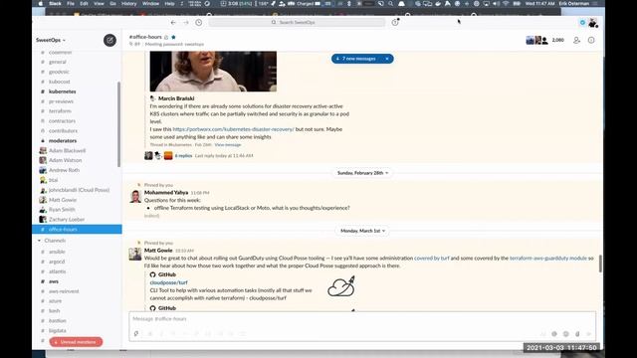
Task: Open the SweetOps workspace menu
Action: [51, 40]
